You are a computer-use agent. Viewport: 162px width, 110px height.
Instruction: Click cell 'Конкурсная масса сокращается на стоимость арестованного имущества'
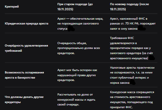(x=132, y=99)
